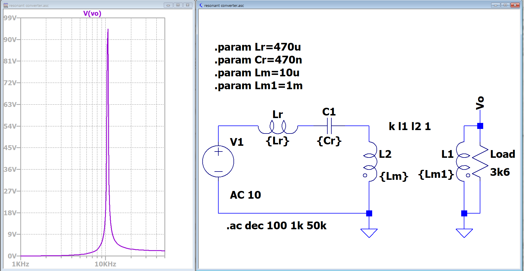Click the .ac dec 100 1k 50k directive
The width and height of the screenshot is (524, 271).
click(276, 226)
